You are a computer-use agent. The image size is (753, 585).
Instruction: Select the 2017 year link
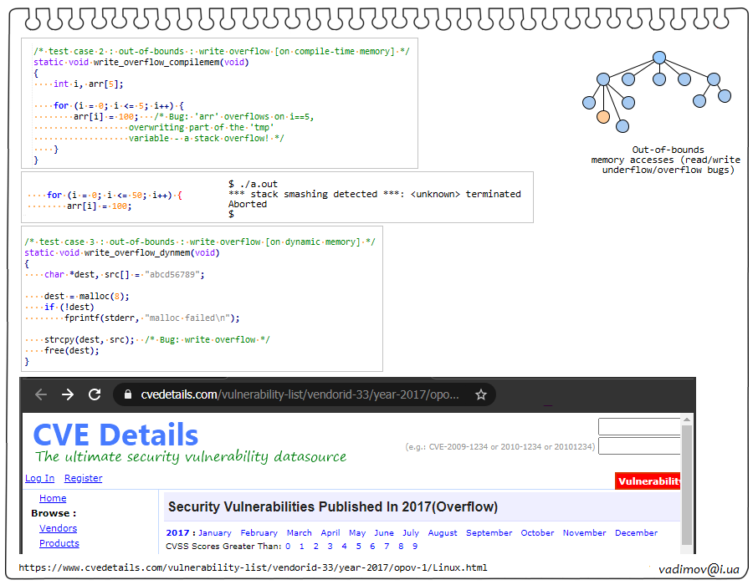177,532
